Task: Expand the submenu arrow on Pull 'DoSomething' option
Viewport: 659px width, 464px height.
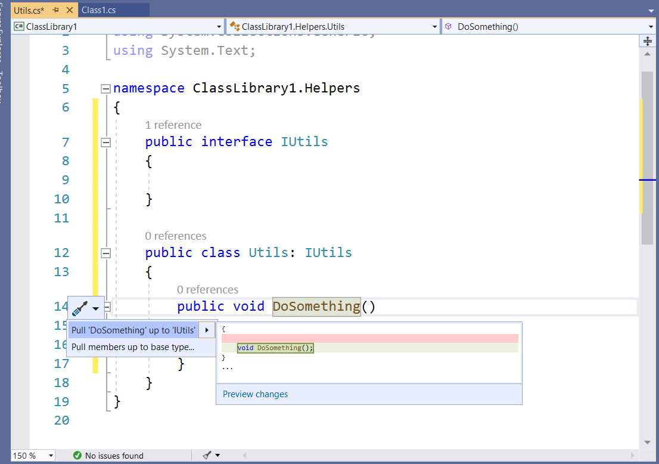Action: tap(207, 329)
